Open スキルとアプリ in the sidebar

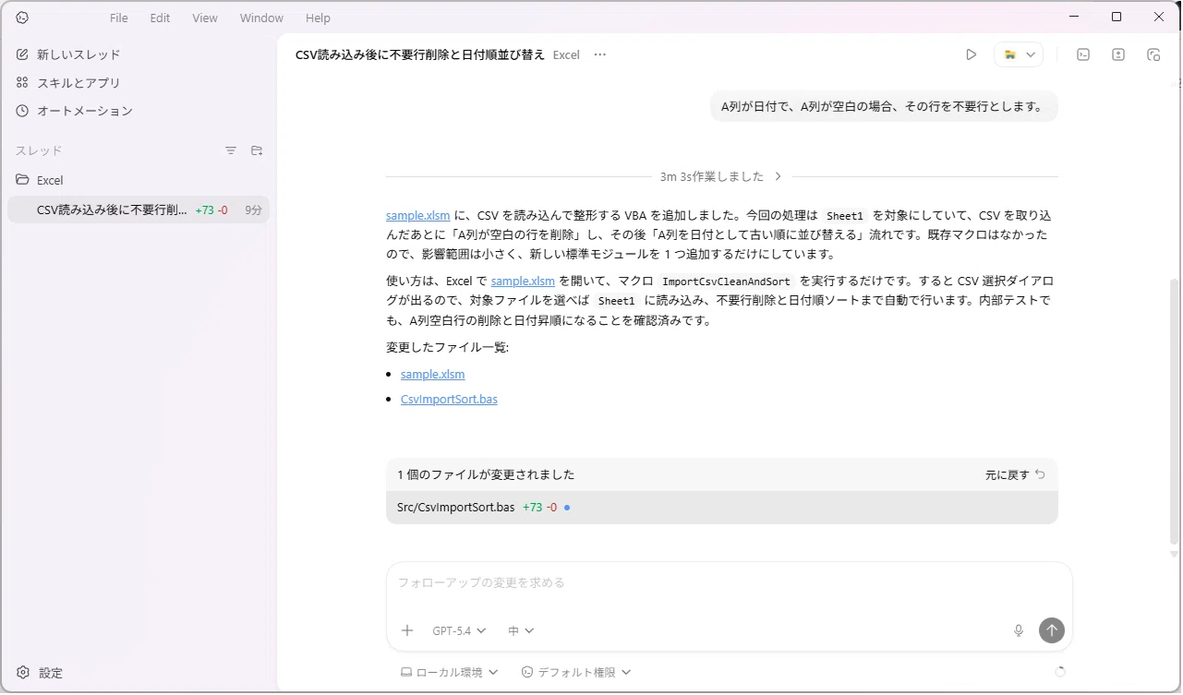(139, 82)
